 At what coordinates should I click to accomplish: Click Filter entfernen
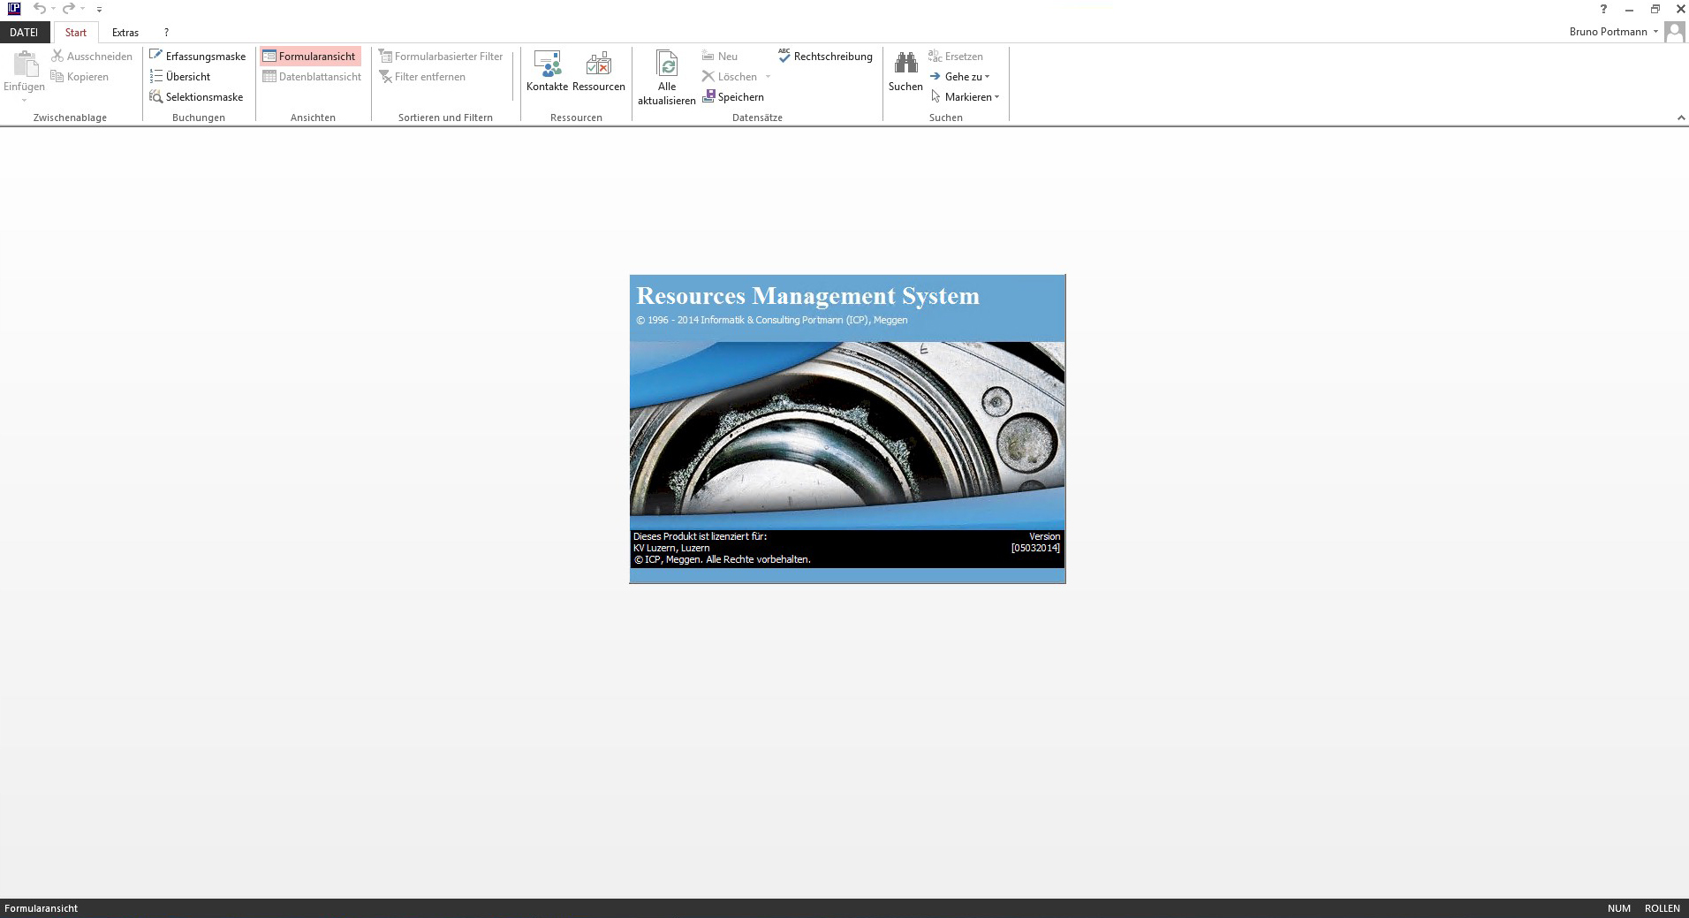click(422, 76)
